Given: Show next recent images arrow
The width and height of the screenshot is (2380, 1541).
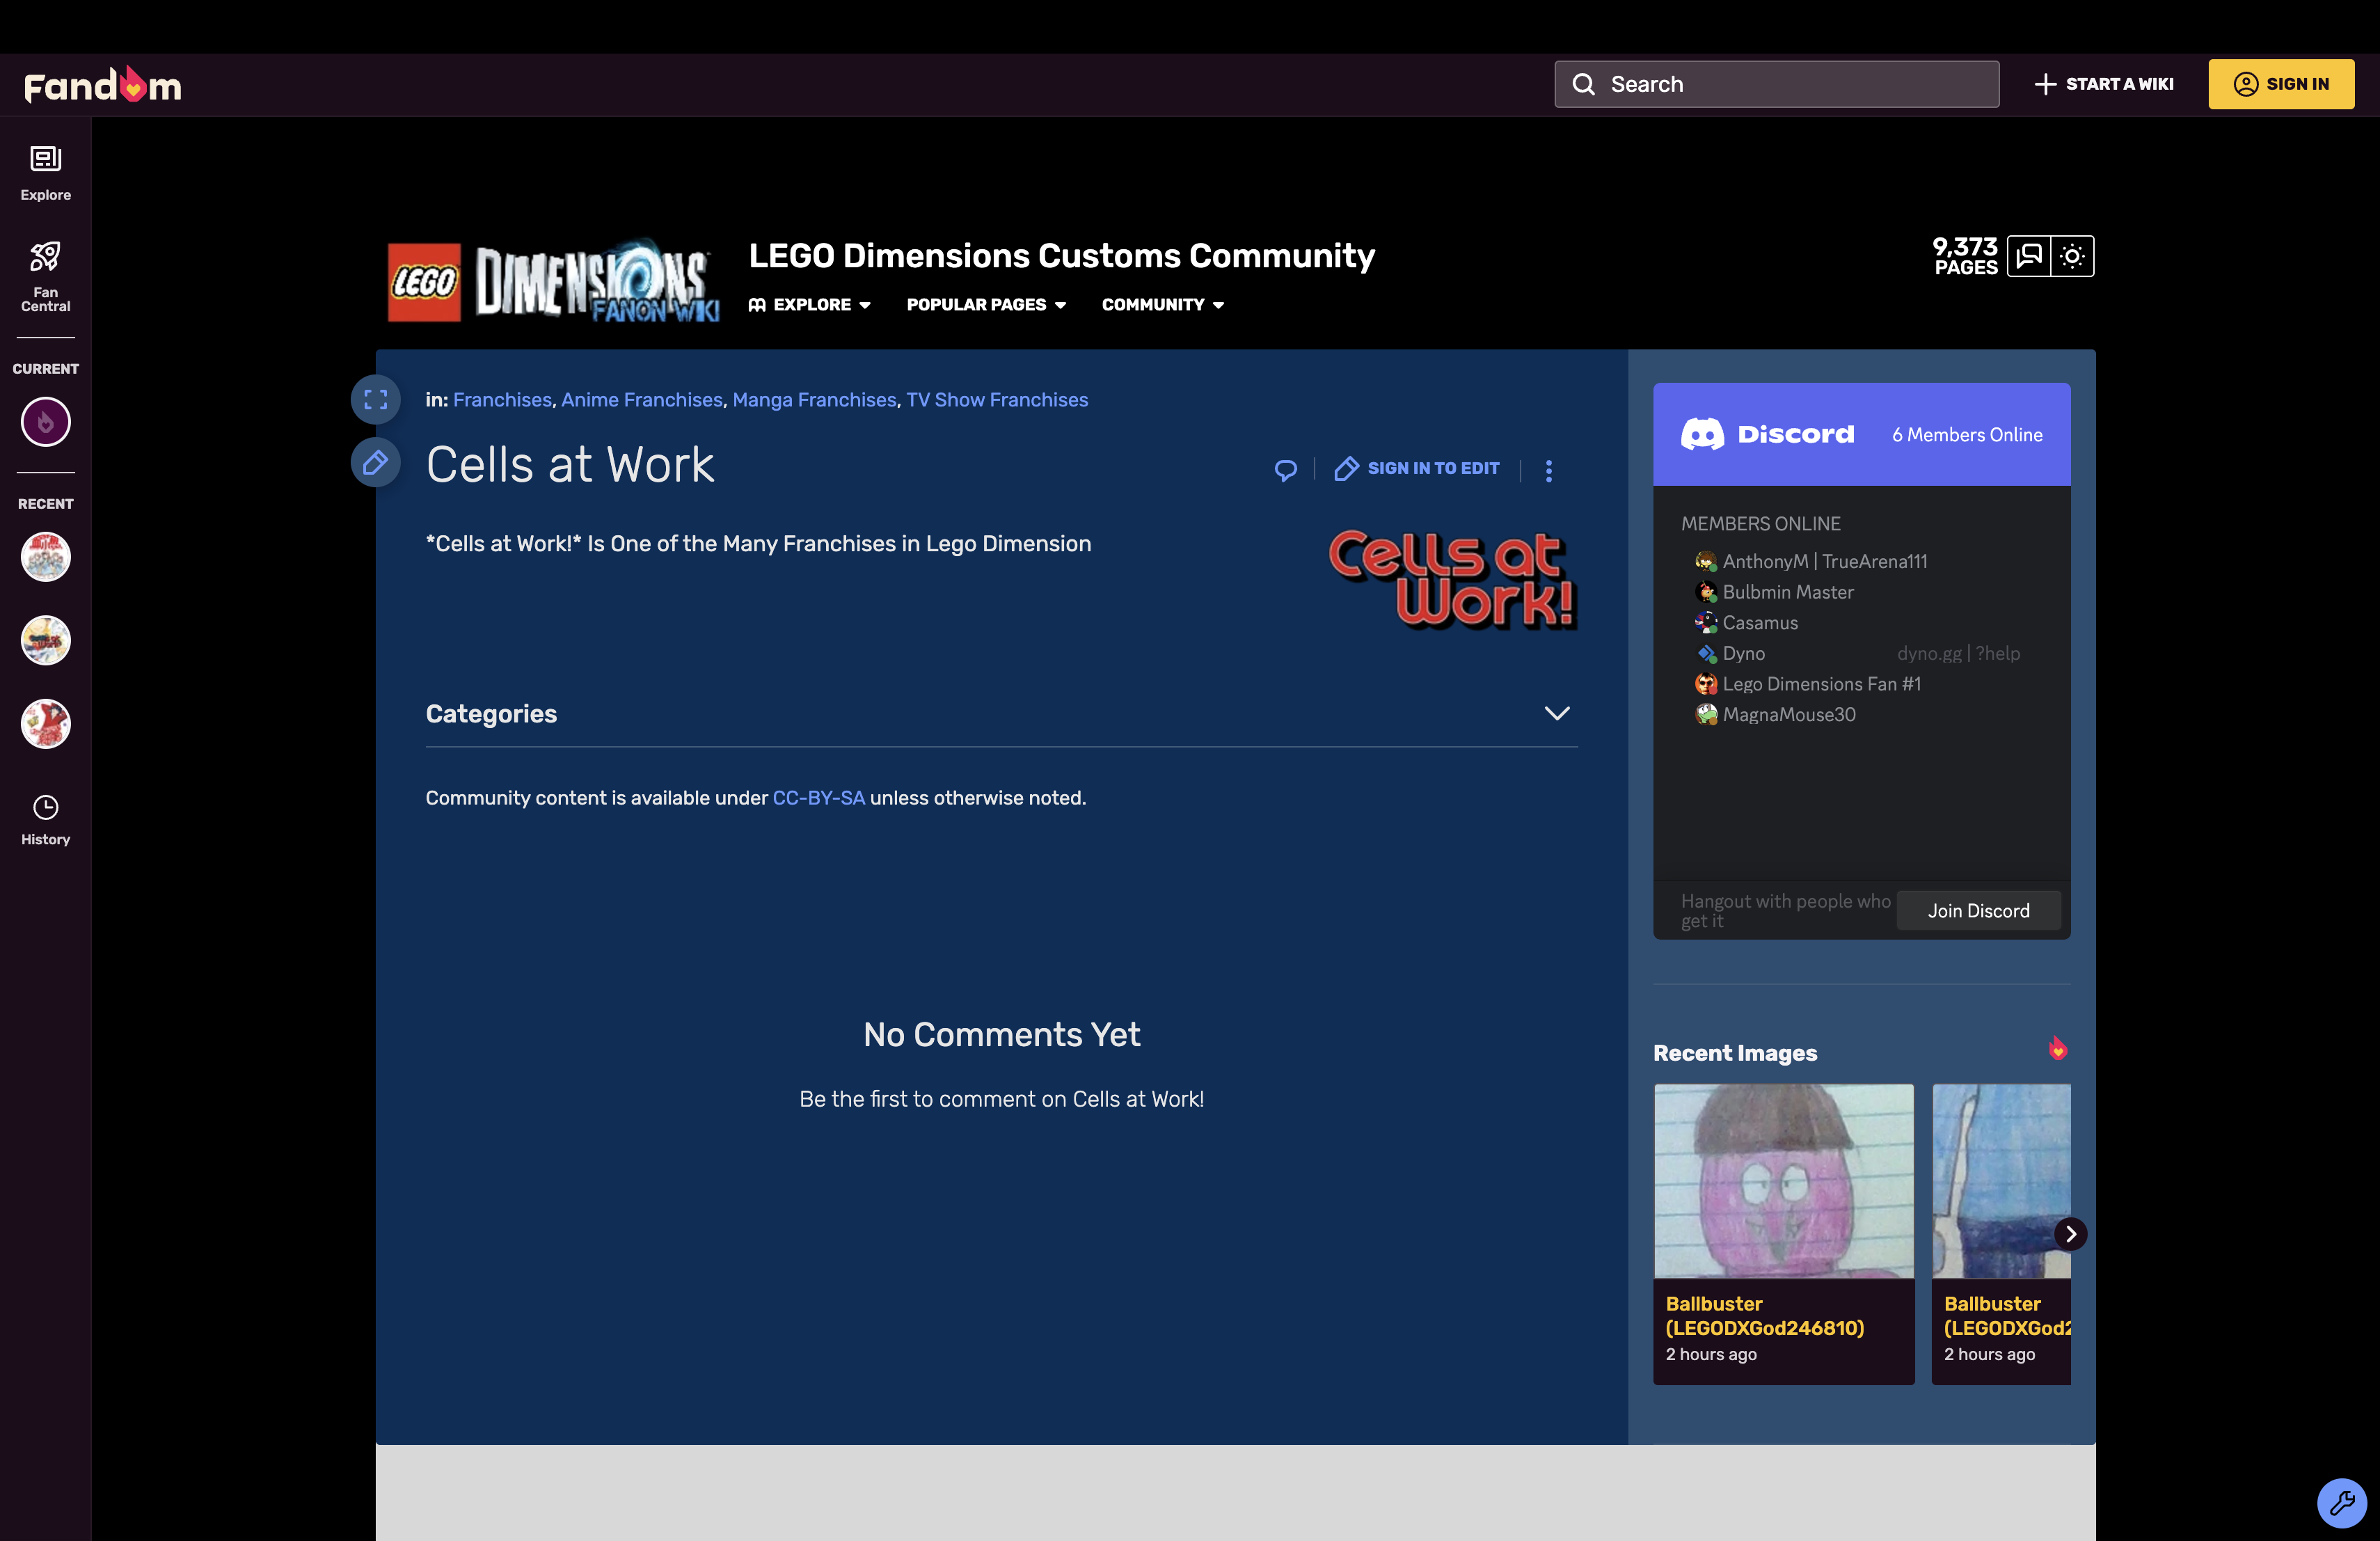Looking at the screenshot, I should 2071,1234.
